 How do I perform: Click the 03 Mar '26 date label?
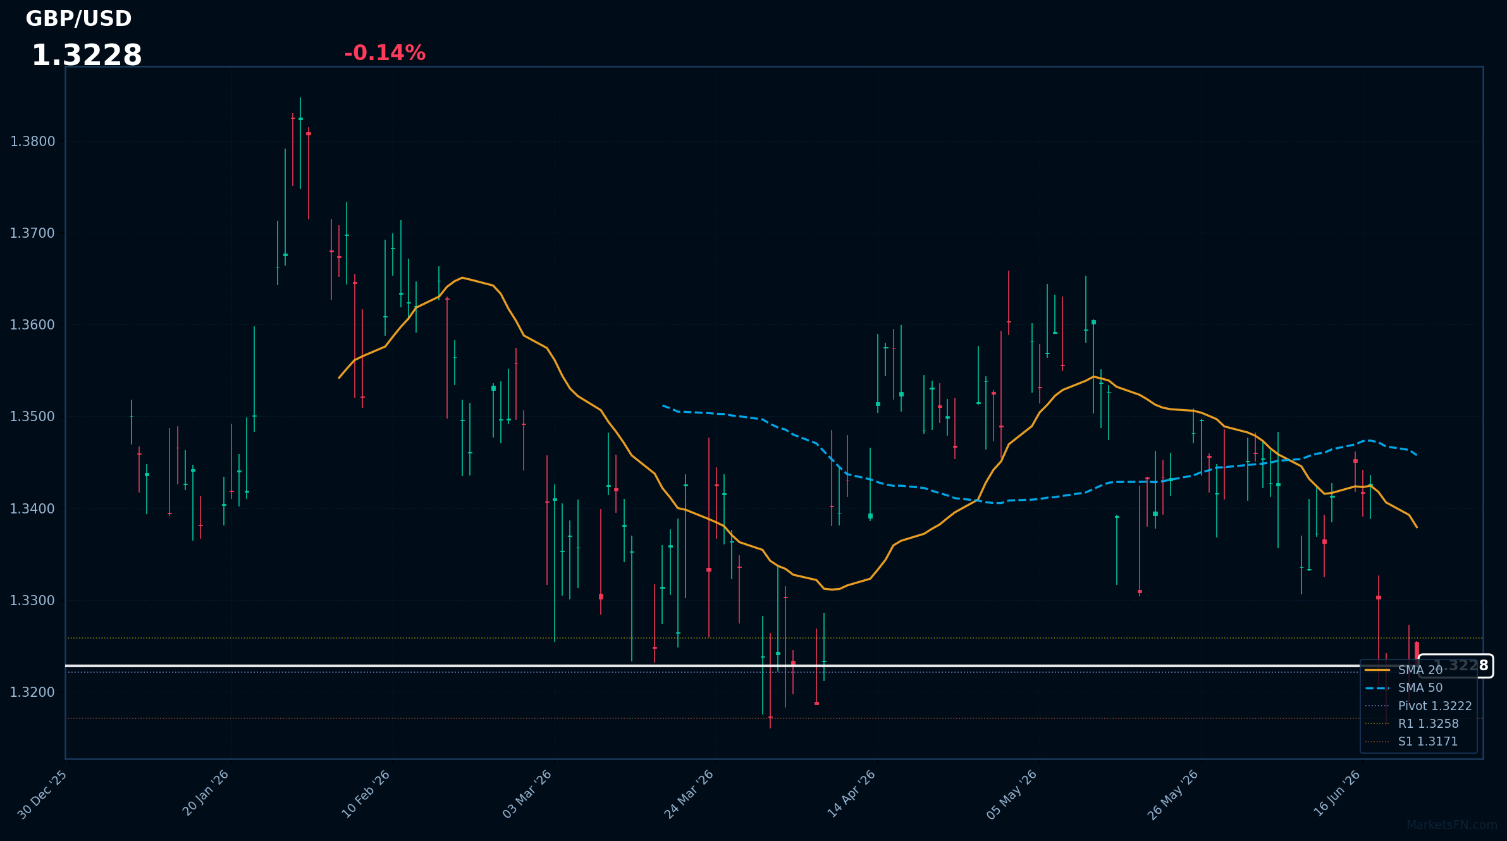point(527,794)
